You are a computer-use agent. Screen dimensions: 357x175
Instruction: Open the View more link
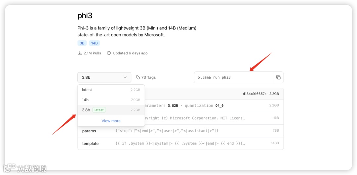111,121
